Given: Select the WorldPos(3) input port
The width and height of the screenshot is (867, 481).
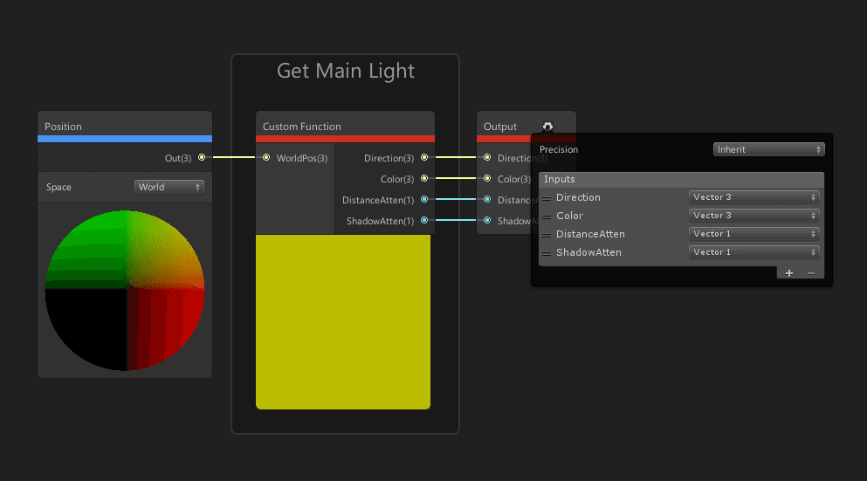Looking at the screenshot, I should [x=266, y=157].
